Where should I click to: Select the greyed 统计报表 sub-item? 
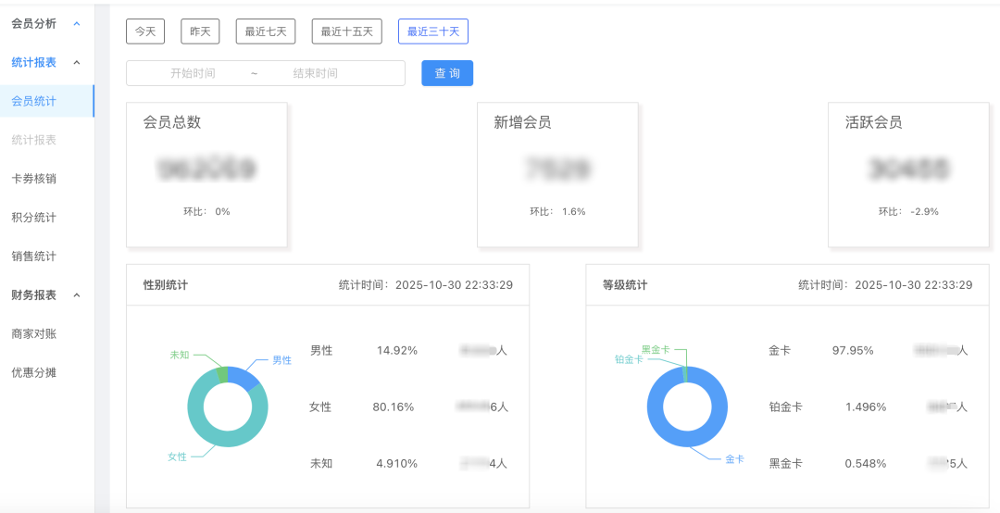[34, 140]
